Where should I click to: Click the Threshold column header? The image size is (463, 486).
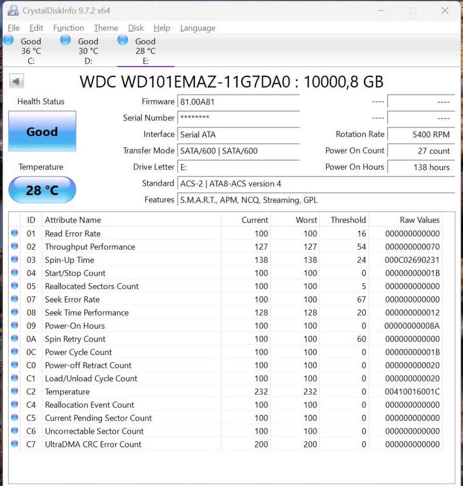point(344,220)
